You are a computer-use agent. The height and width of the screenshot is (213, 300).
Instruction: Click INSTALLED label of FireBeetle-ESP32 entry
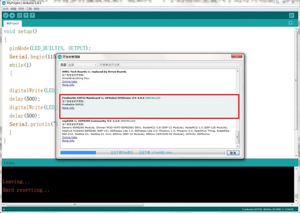(153, 98)
